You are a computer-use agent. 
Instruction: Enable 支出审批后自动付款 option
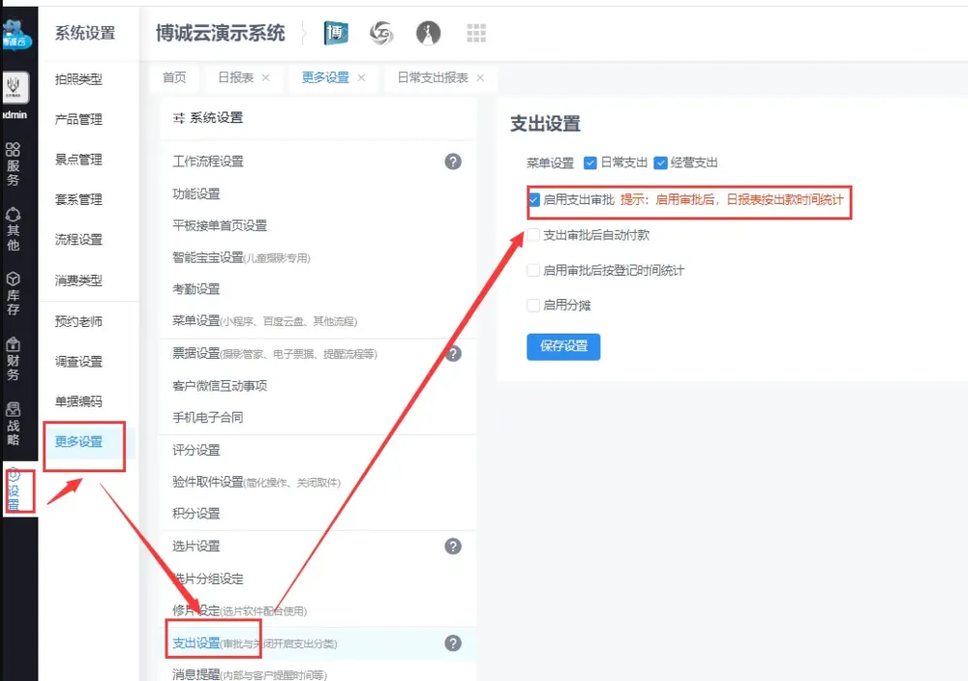(x=533, y=235)
